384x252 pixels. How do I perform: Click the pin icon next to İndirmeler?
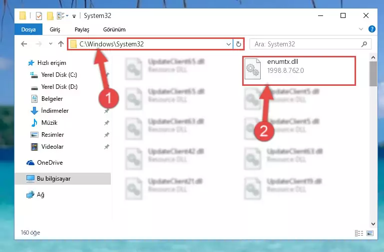[106, 111]
